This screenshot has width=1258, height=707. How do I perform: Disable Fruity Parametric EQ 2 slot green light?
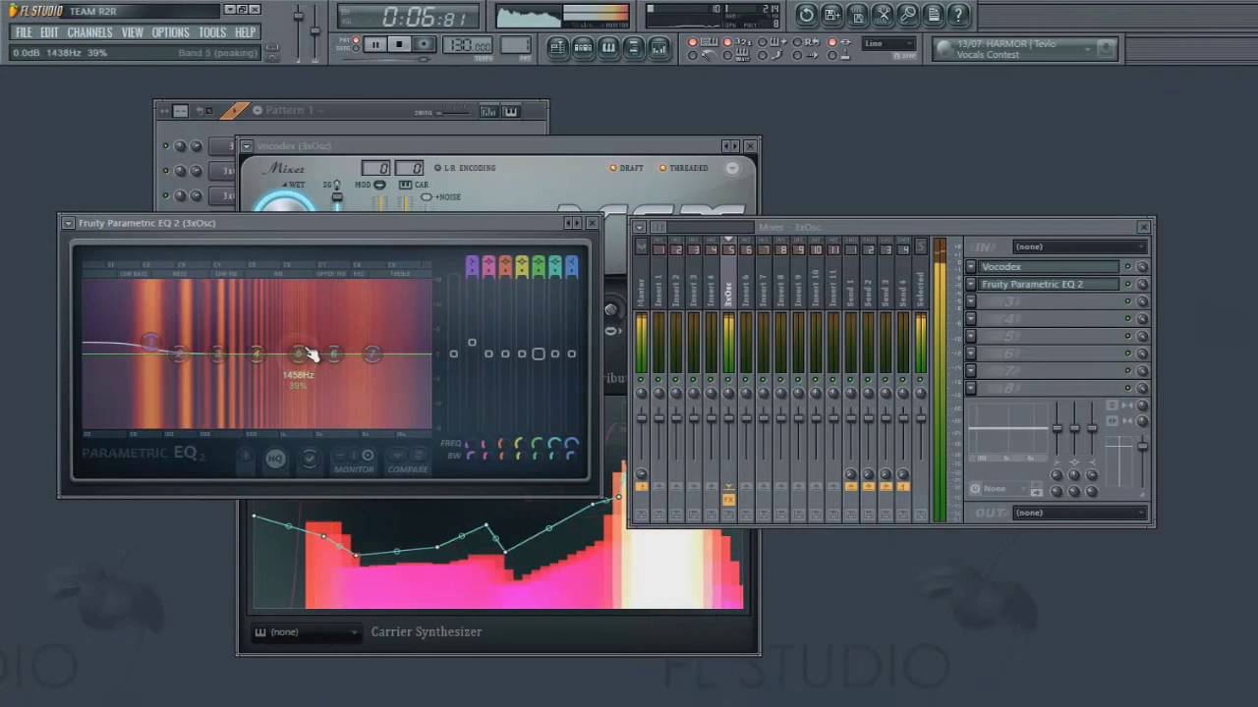coord(1128,285)
